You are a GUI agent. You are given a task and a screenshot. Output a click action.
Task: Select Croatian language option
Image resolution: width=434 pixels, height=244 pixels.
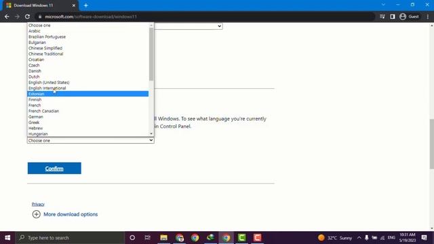[87, 60]
